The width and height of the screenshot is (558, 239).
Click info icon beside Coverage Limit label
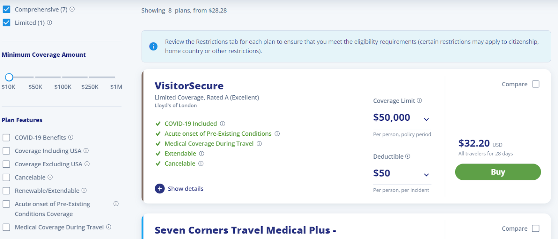(x=420, y=101)
